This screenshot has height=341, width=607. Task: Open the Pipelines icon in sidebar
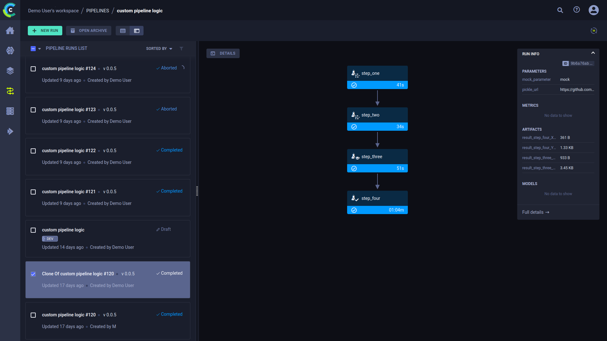10,91
